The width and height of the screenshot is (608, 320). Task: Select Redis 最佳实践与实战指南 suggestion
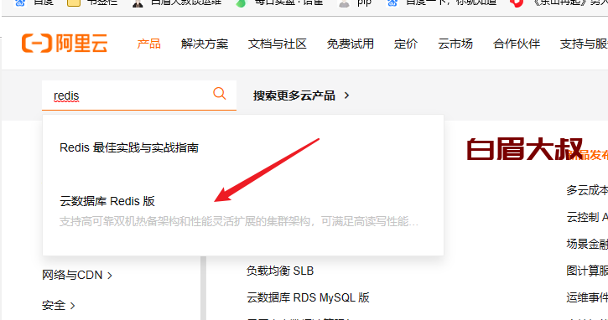[129, 147]
